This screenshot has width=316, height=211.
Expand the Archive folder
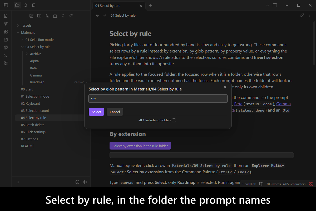point(27,54)
